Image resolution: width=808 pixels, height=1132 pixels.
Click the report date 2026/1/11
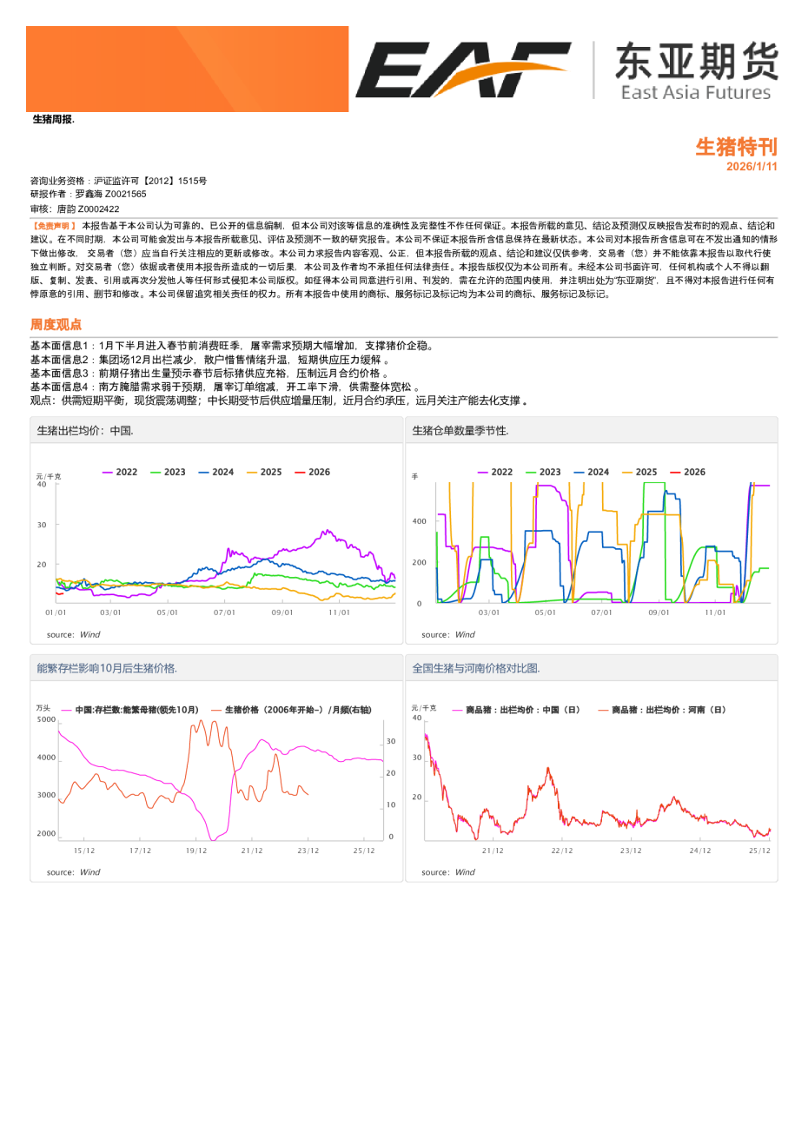(752, 166)
